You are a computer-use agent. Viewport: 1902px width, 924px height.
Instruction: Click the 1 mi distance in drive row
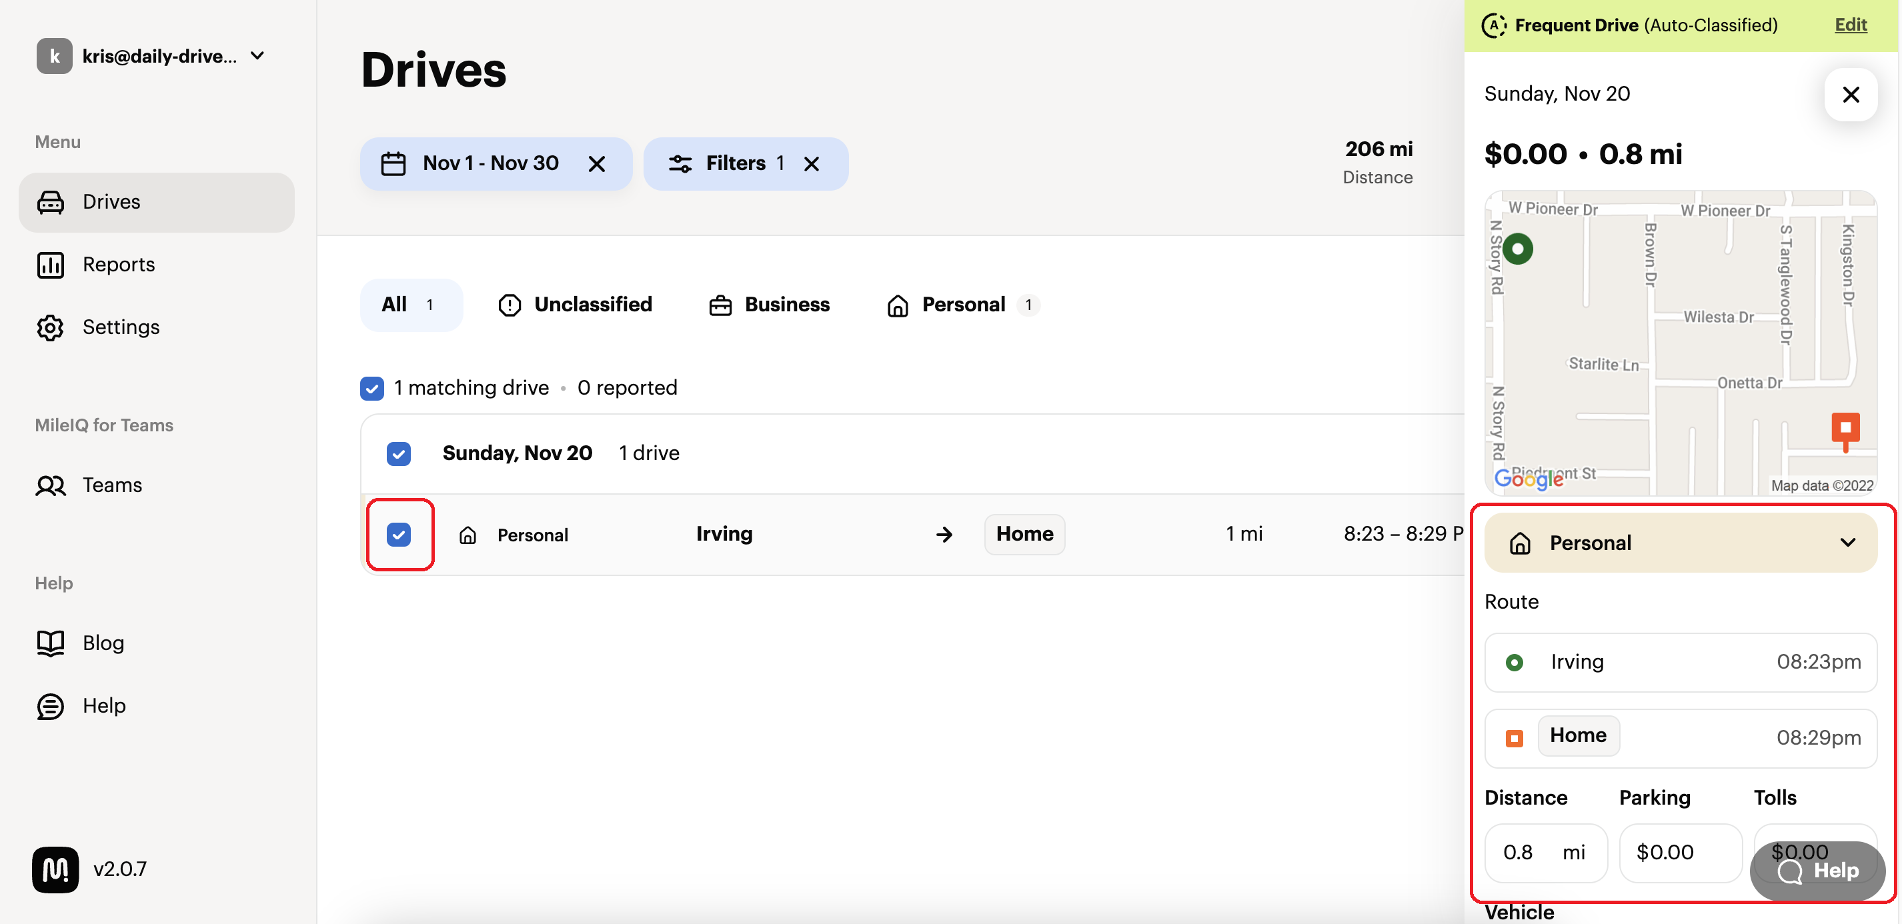tap(1244, 533)
